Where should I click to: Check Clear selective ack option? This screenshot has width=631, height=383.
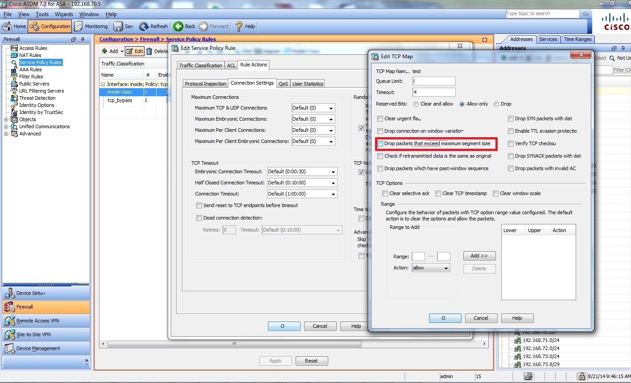[385, 193]
